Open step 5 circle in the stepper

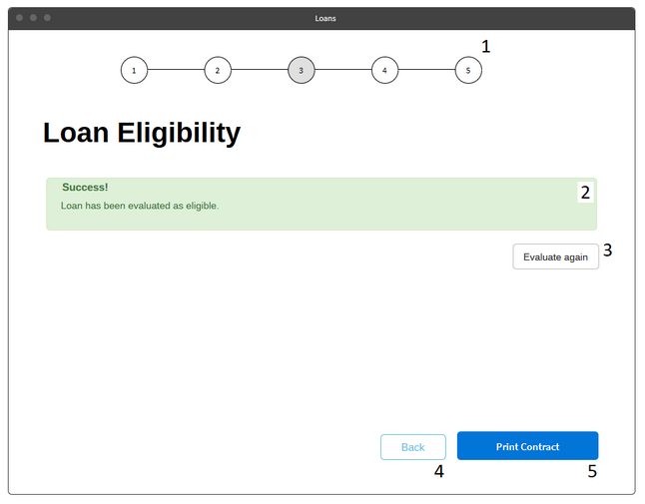[468, 70]
